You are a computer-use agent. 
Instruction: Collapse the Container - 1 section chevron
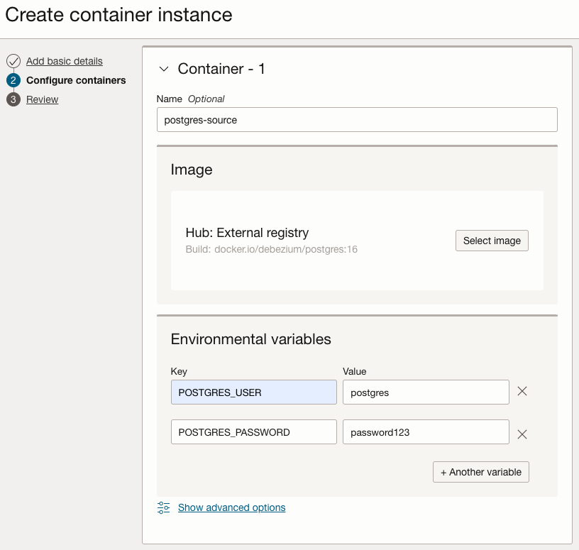click(164, 69)
